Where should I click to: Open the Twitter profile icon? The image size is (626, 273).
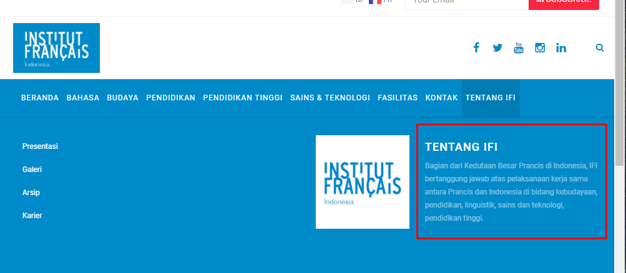point(497,48)
